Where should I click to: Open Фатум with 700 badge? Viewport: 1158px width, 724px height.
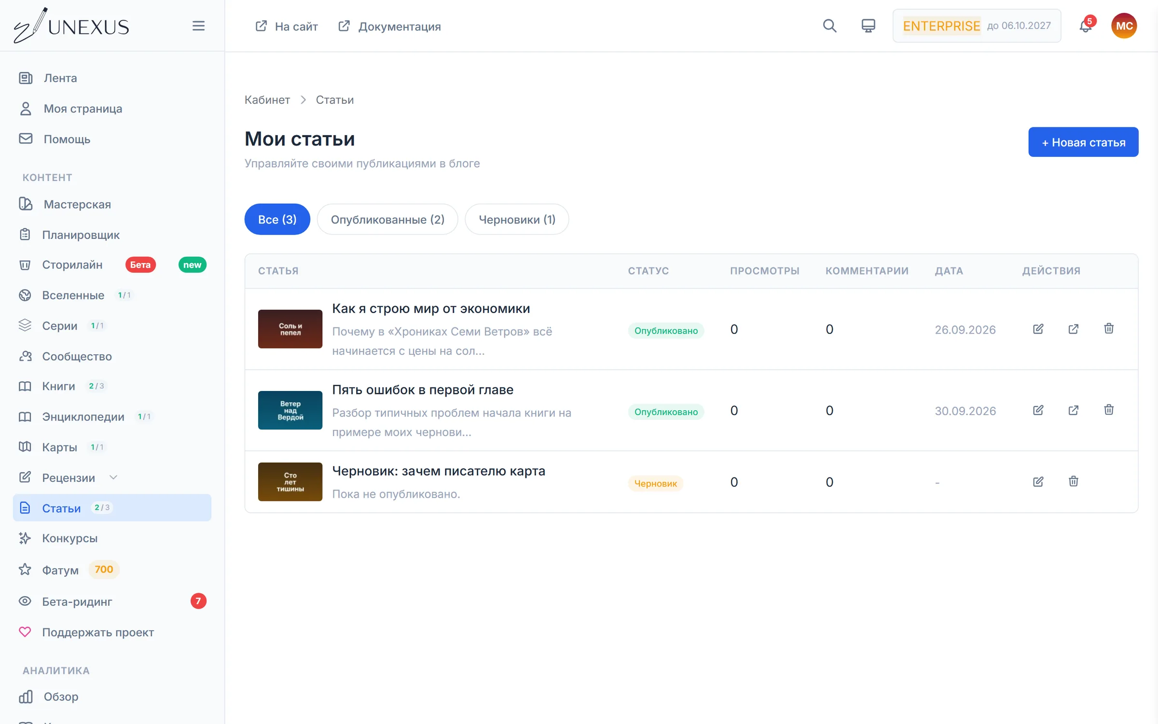[x=112, y=570]
